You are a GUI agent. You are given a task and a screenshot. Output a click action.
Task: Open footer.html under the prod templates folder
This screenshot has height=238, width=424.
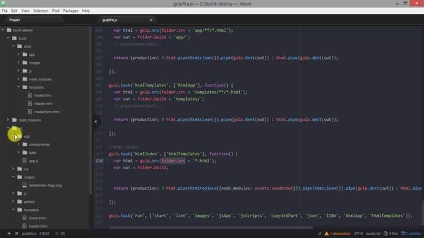tap(42, 95)
